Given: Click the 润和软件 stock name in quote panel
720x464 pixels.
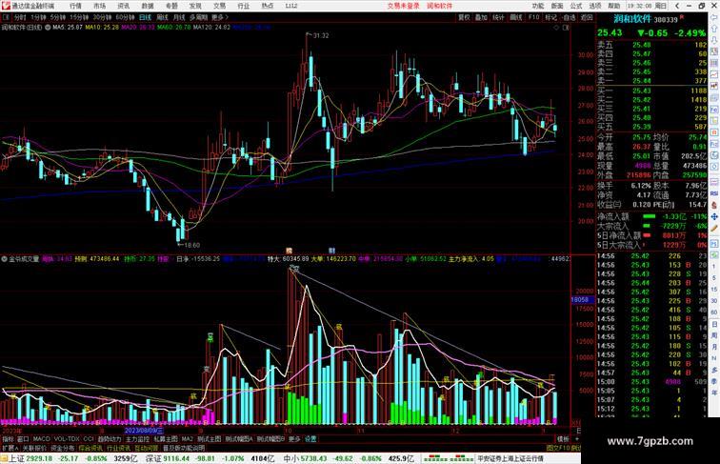Looking at the screenshot, I should click(x=632, y=19).
